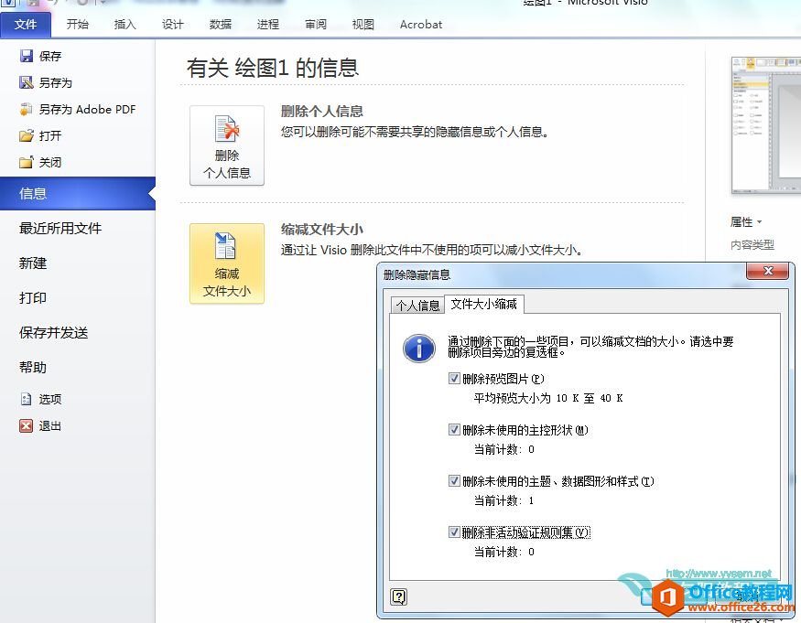
Task: Expand the 属性 dropdown arrow
Action: click(x=759, y=222)
